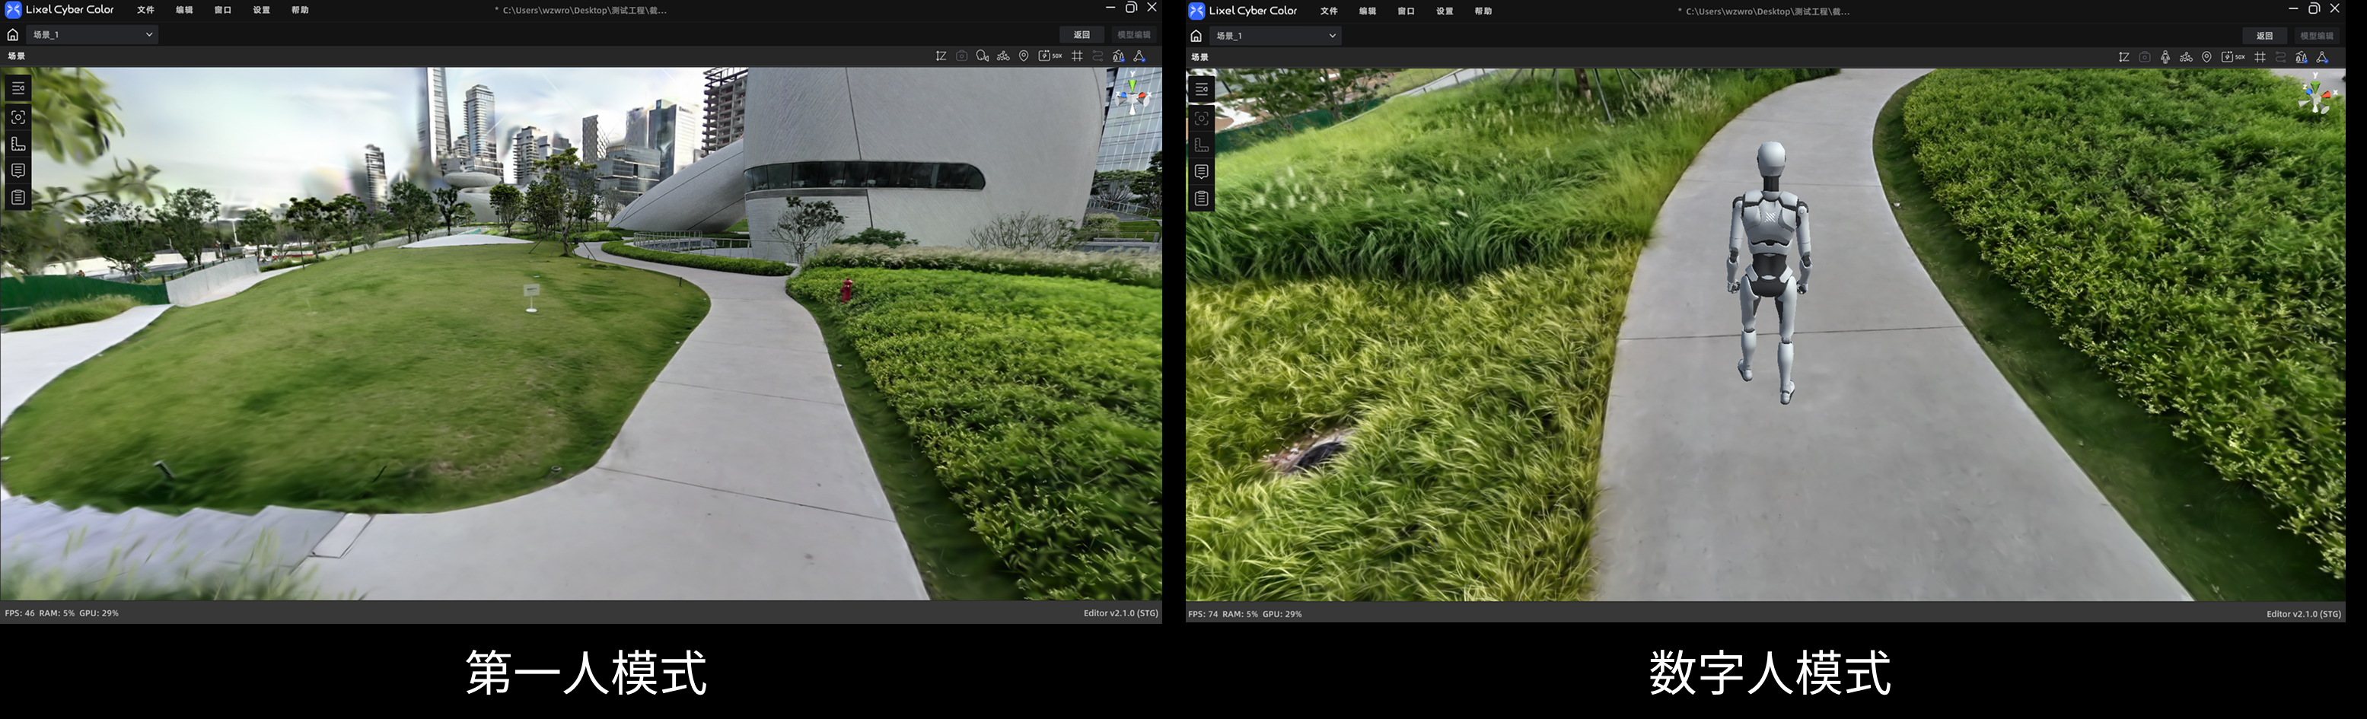Open the 文件 menu in first-person window
The image size is (2367, 719).
click(x=145, y=10)
